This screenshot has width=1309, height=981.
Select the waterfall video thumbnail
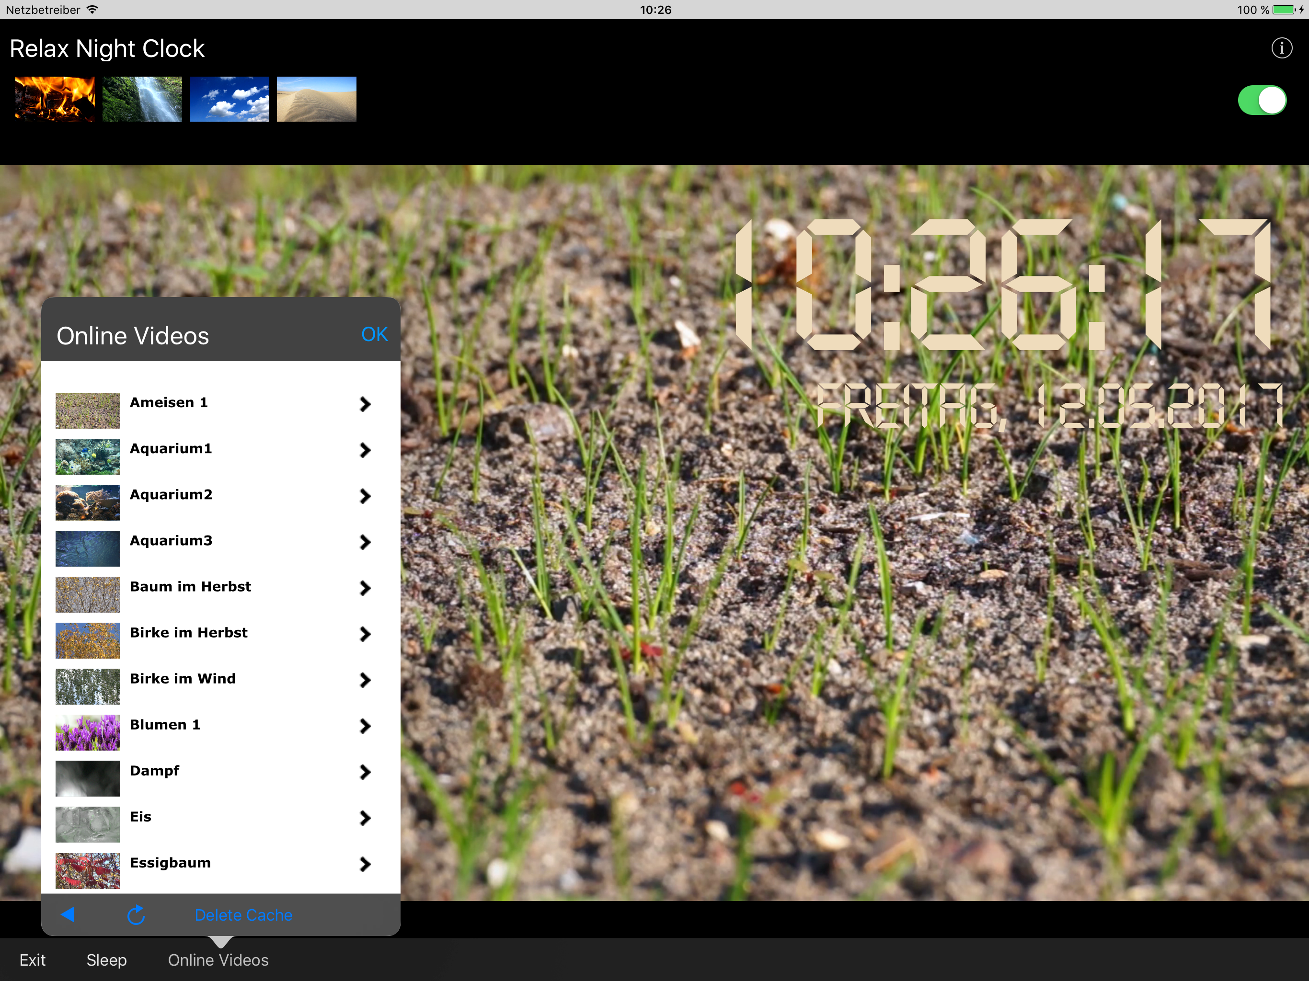tap(142, 99)
